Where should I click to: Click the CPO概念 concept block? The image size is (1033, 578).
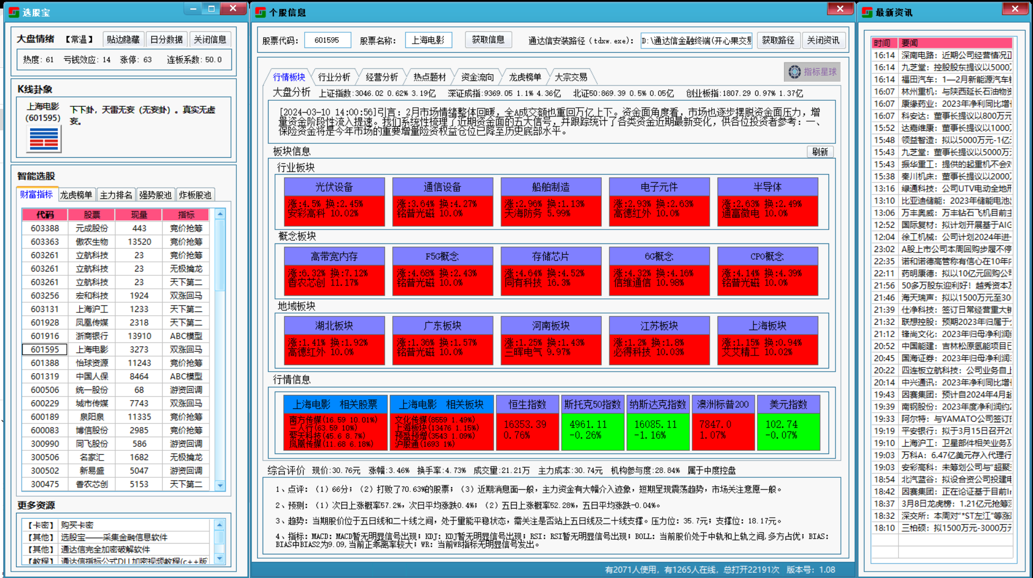tap(768, 271)
